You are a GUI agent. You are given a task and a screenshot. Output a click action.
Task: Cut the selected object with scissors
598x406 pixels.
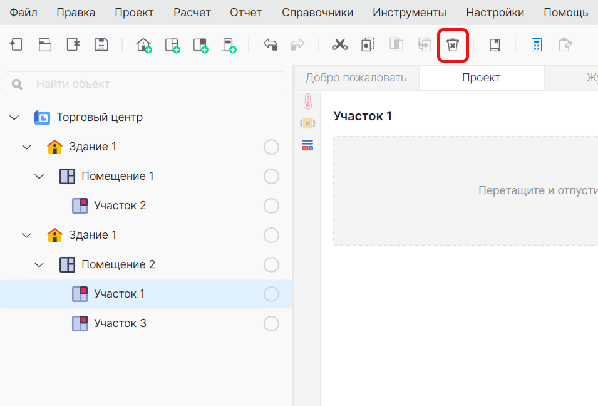340,44
